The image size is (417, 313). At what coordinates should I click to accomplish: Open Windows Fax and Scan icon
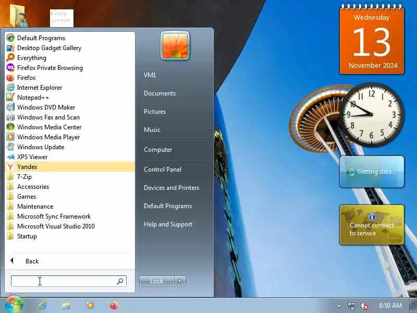tap(10, 117)
